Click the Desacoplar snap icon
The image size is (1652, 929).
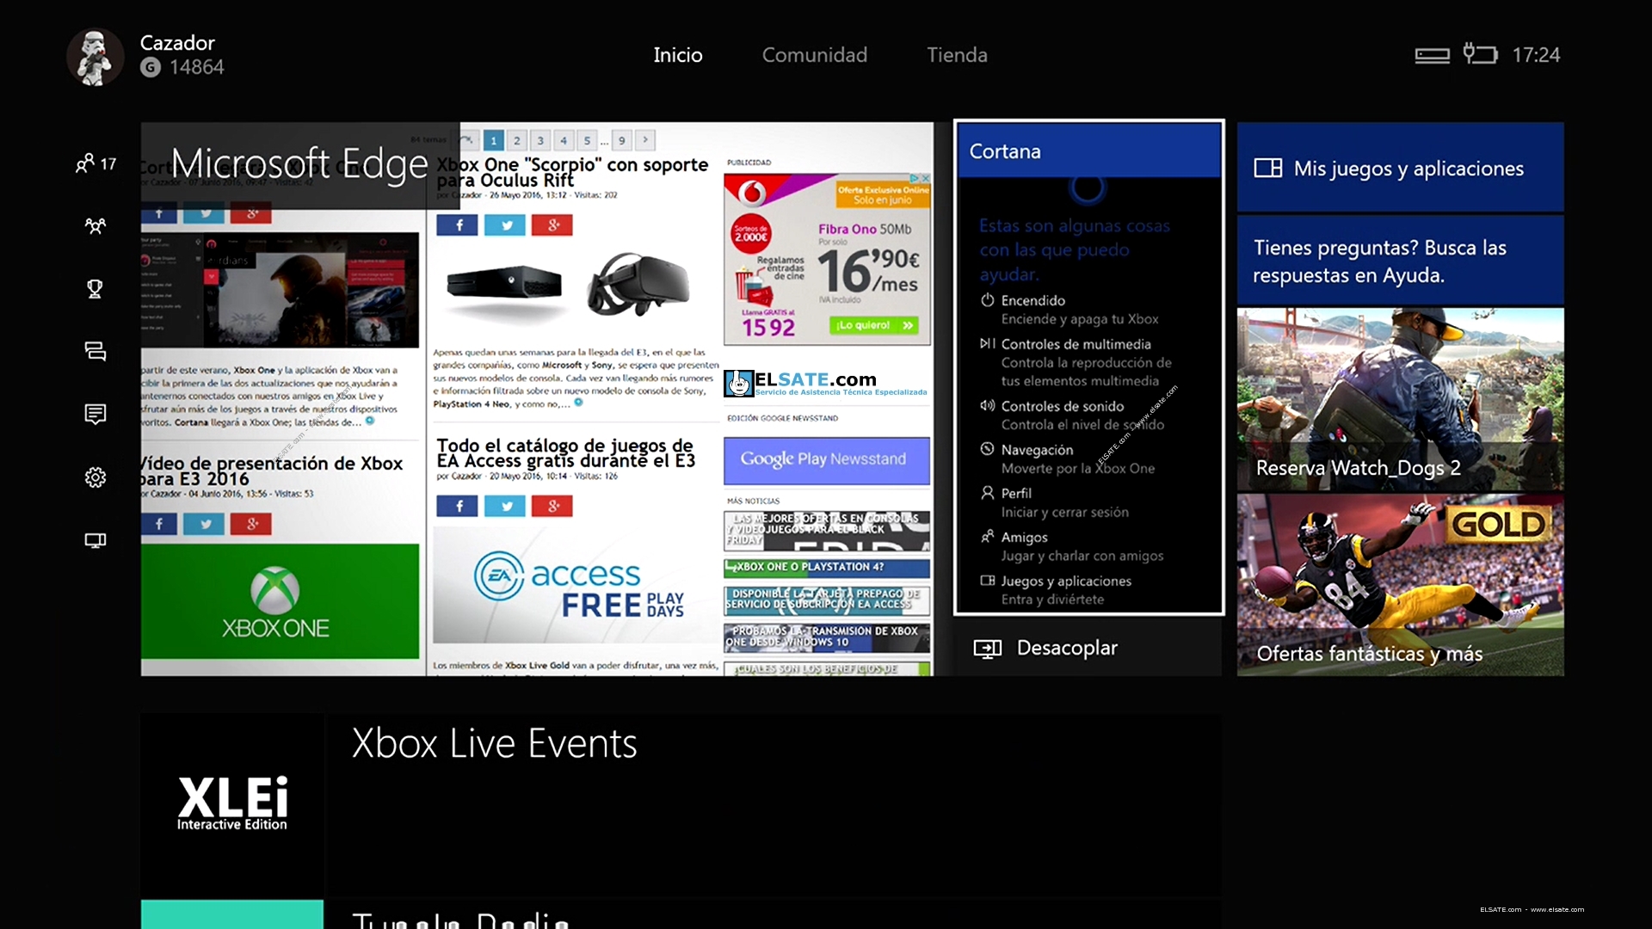tap(987, 649)
